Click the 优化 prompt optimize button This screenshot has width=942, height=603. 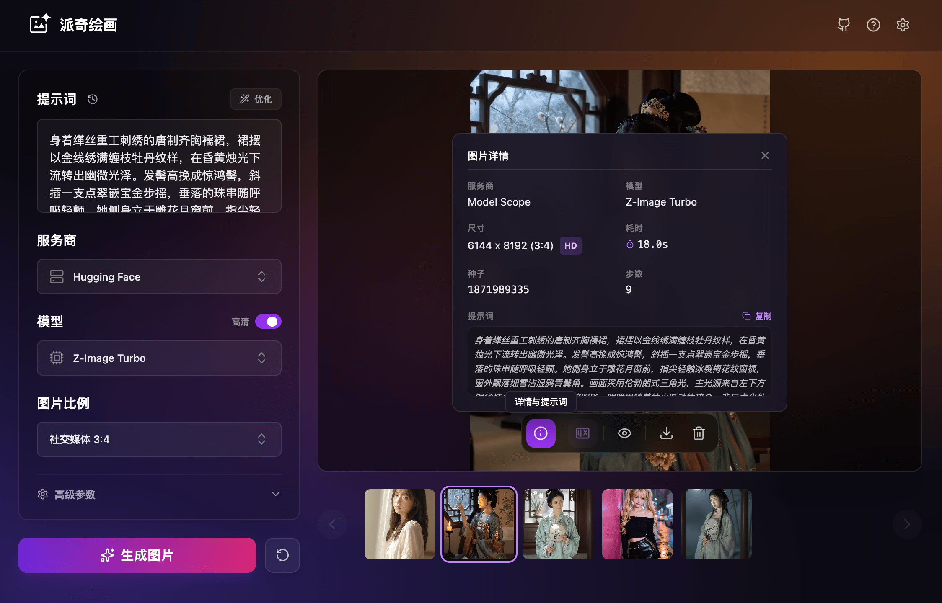(256, 99)
